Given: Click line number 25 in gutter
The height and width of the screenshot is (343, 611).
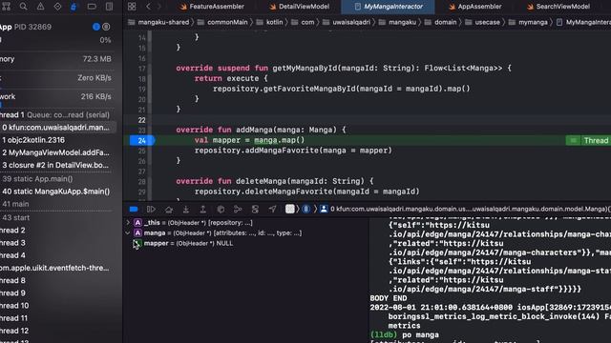Looking at the screenshot, I should tap(142, 151).
